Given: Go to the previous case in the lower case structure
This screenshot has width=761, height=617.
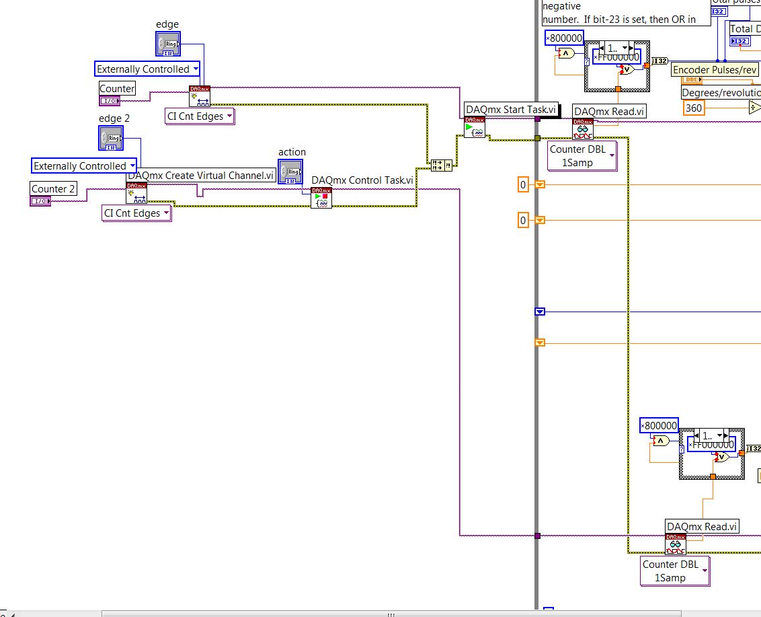Looking at the screenshot, I should (697, 436).
